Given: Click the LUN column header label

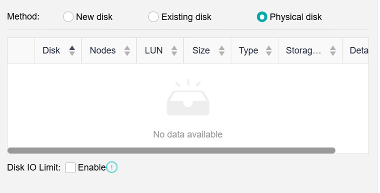Looking at the screenshot, I should (154, 51).
